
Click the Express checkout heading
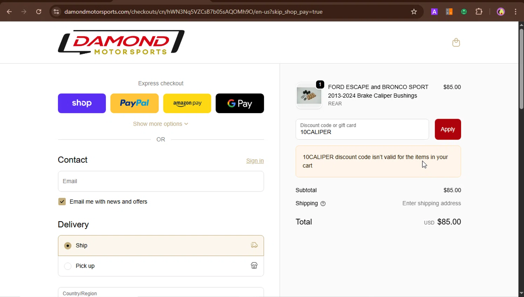click(161, 83)
